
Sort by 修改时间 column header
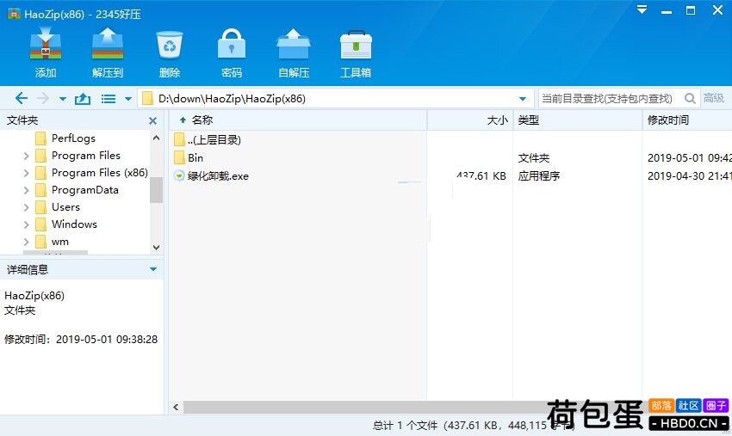[x=687, y=120]
